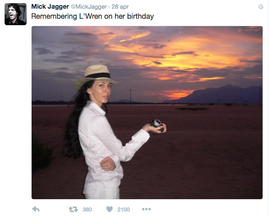Retweet the L'Wren birthday post
The height and width of the screenshot is (217, 269).
[73, 209]
